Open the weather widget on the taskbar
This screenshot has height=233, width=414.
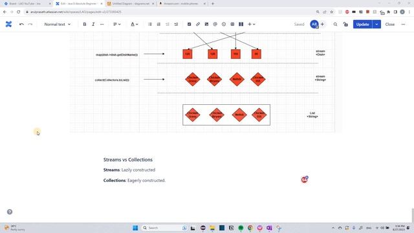[14, 228]
